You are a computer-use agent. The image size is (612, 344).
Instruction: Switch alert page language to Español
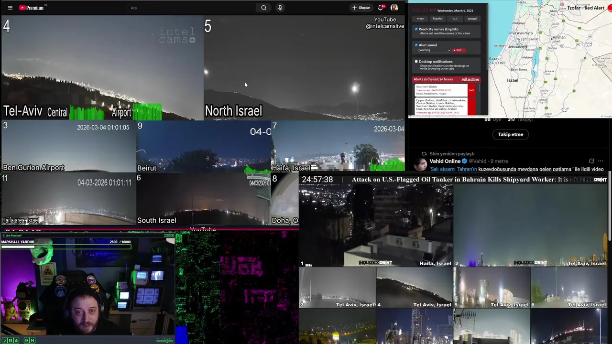[x=437, y=19]
